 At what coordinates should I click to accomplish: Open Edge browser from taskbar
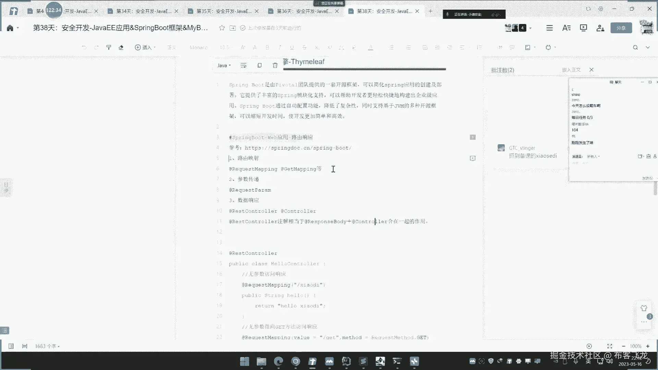[279, 361]
